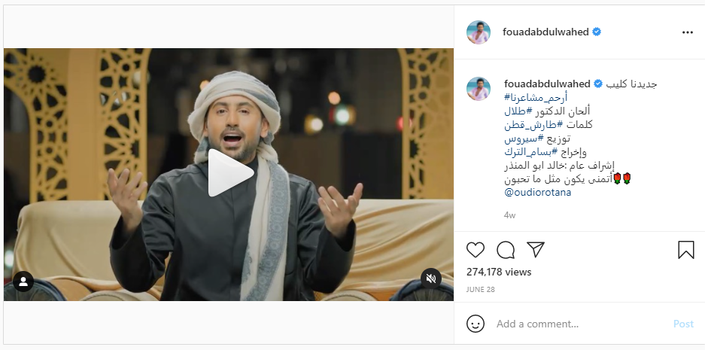Open the JUNE 28 date link
The height and width of the screenshot is (350, 705).
pyautogui.click(x=480, y=289)
